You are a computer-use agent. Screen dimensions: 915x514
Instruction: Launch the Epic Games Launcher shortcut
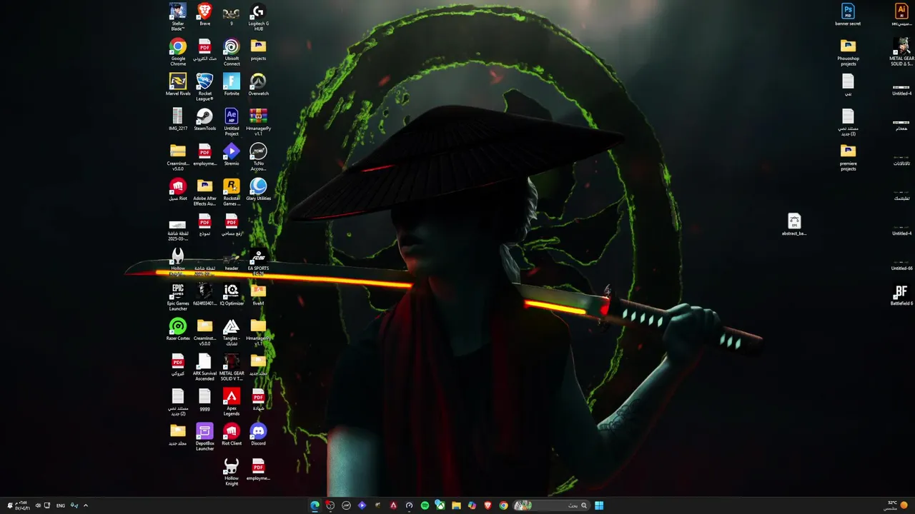(x=178, y=296)
